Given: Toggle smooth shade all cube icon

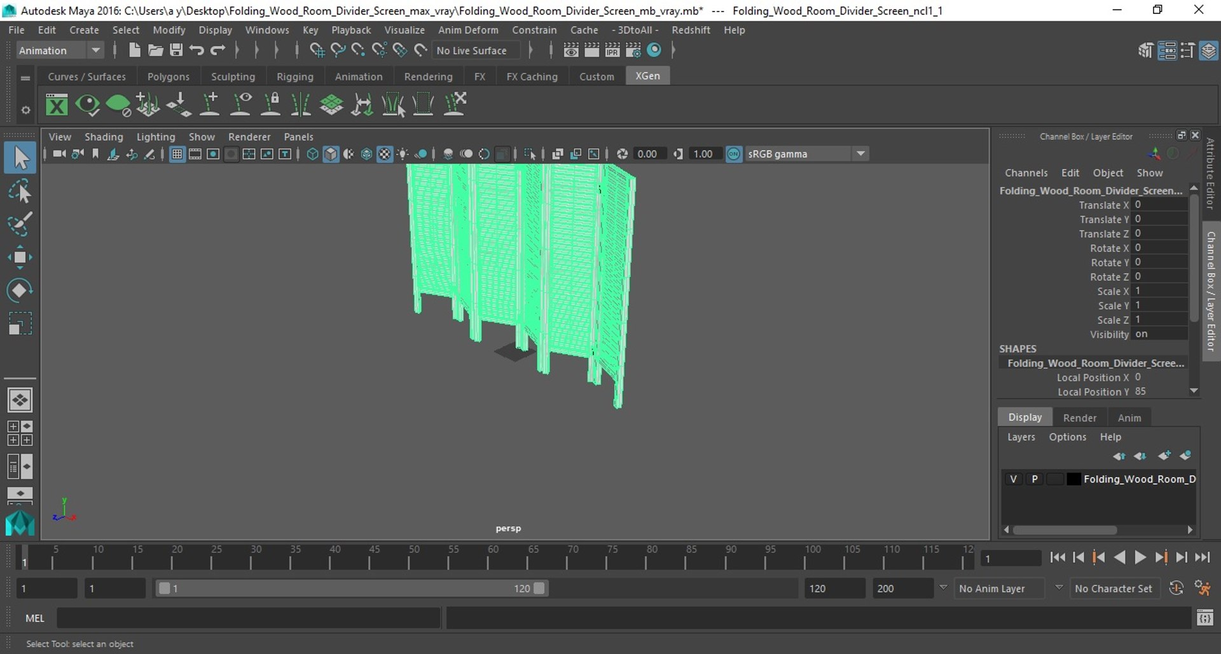Looking at the screenshot, I should click(x=331, y=154).
